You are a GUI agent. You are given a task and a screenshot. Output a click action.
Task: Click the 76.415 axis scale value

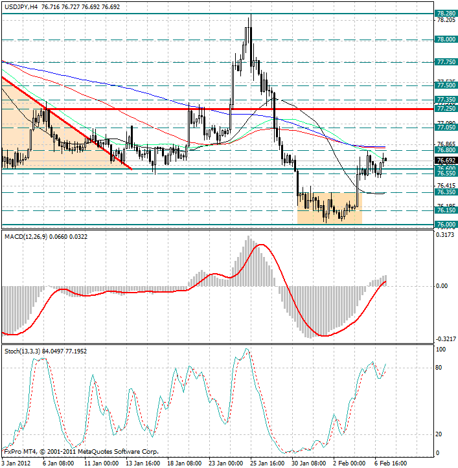446,186
